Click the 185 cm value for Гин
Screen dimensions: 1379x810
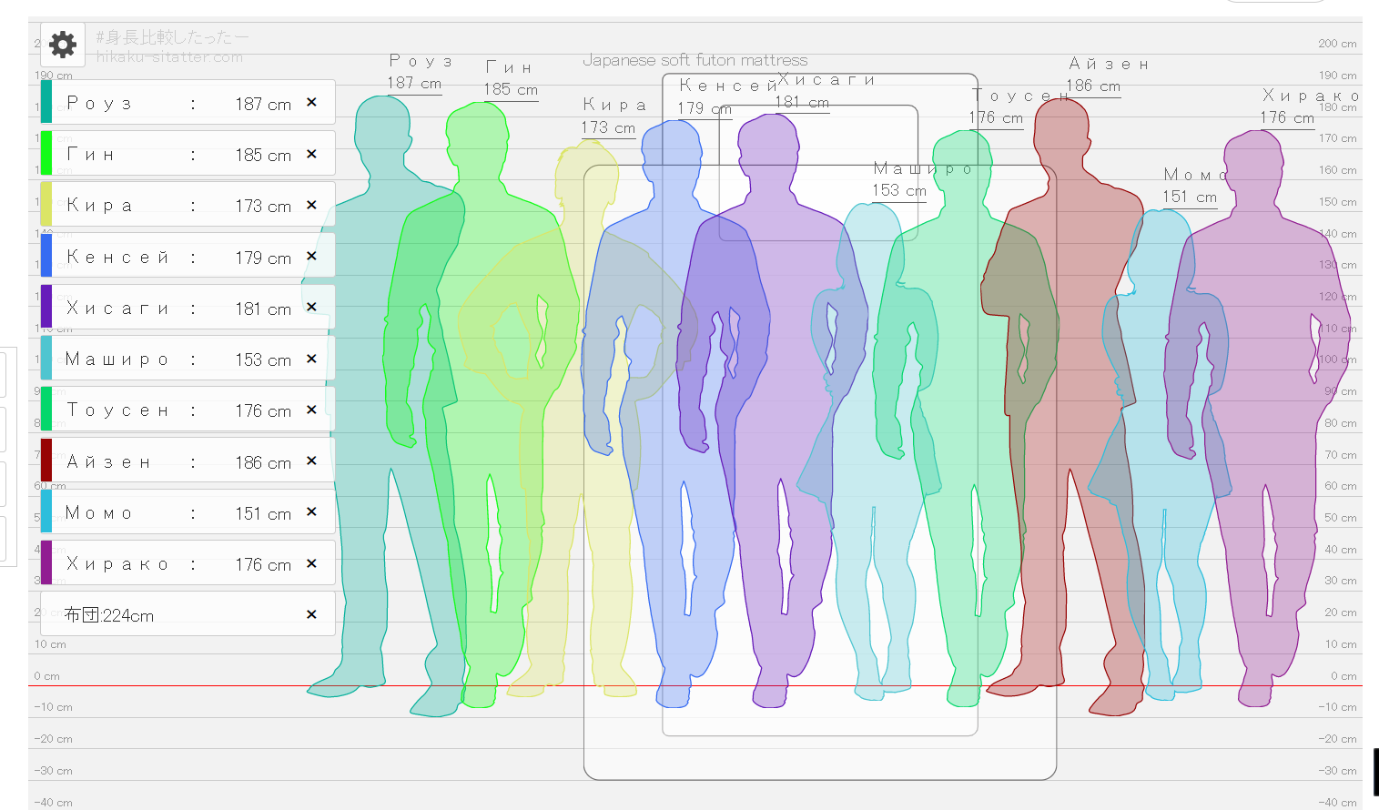(263, 155)
